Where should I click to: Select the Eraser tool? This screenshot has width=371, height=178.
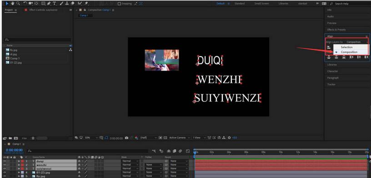coord(73,3)
